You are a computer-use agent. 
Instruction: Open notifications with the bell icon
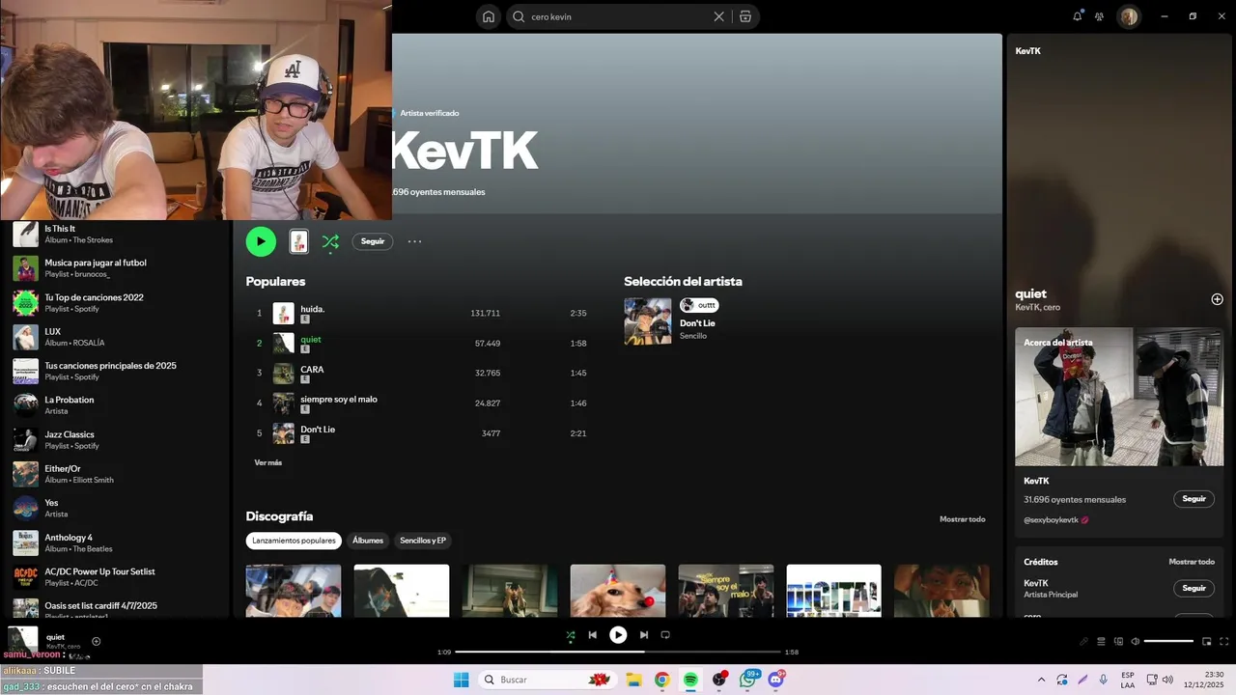(x=1078, y=16)
